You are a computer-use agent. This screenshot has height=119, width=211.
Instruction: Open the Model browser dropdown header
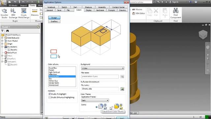point(6,27)
